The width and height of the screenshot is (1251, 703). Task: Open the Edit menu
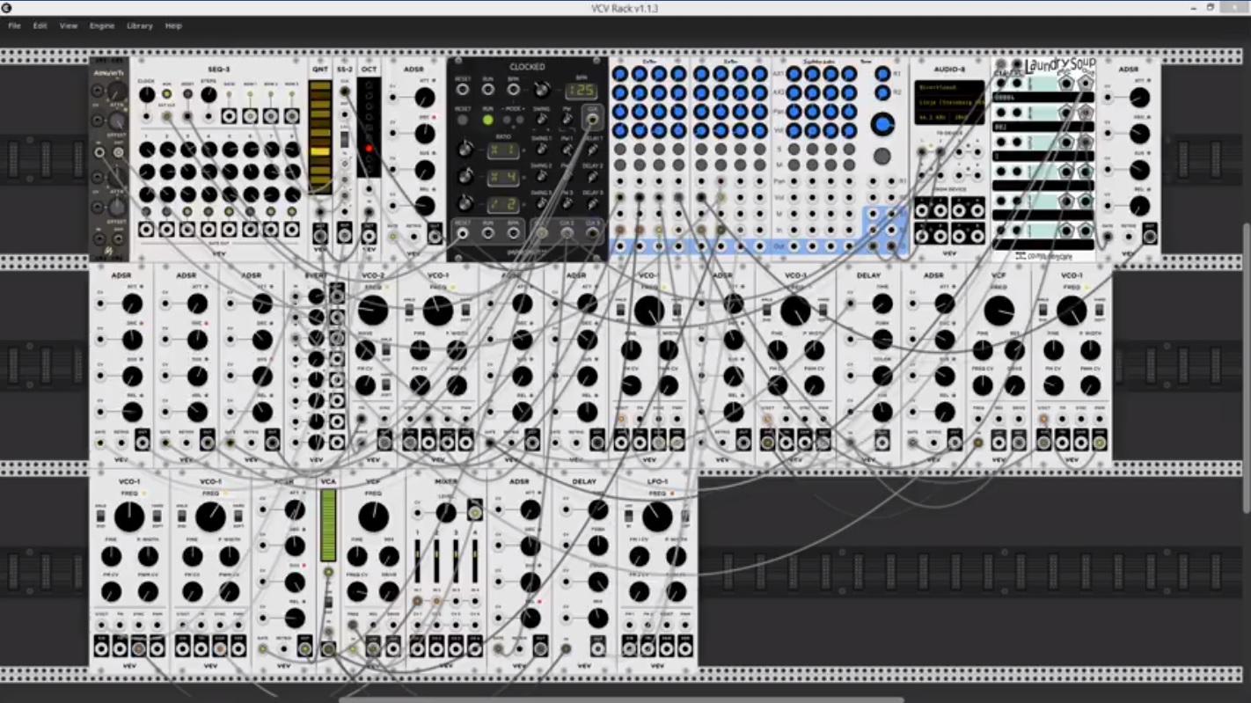tap(40, 26)
